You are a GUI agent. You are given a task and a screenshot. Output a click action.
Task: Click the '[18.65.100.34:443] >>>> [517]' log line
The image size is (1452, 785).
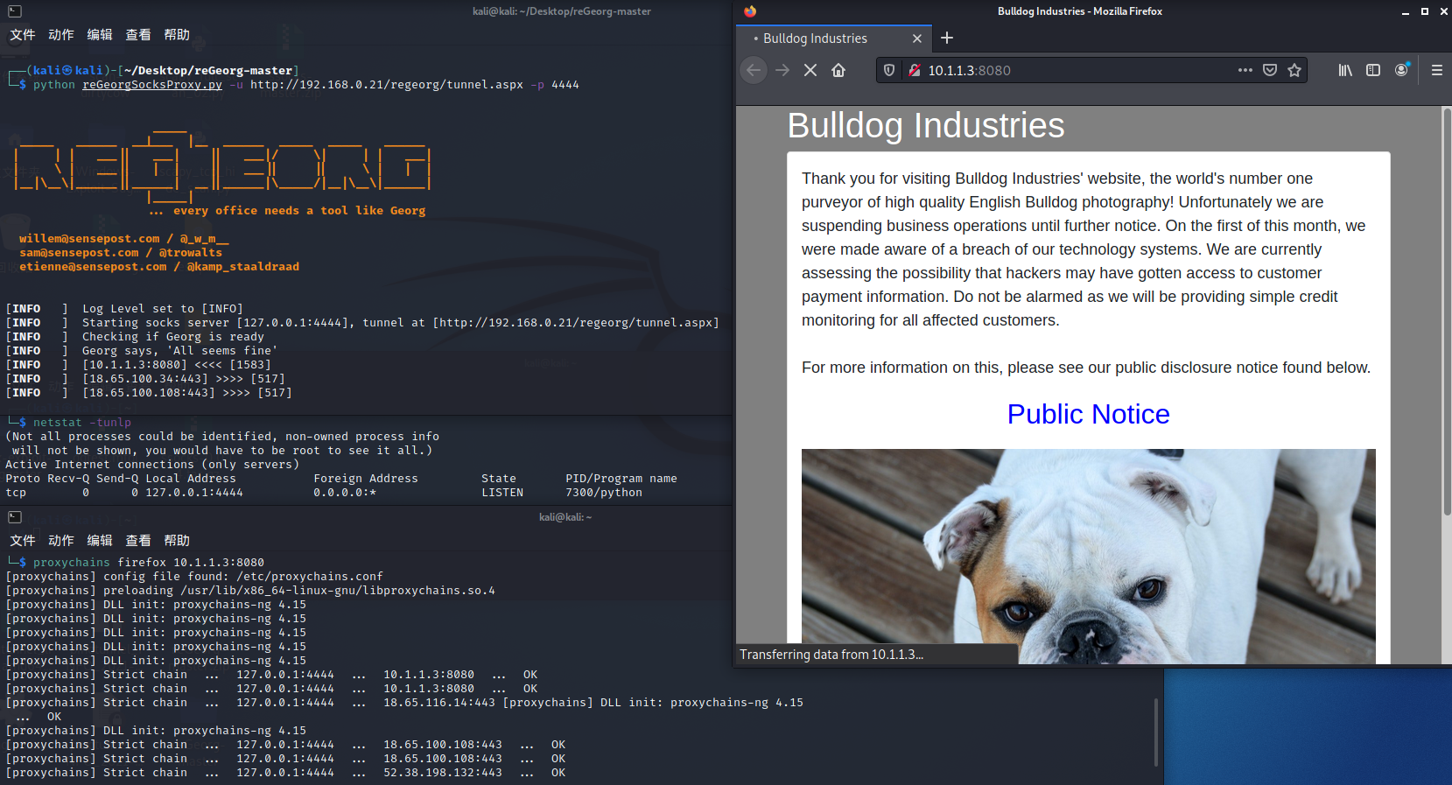click(184, 379)
